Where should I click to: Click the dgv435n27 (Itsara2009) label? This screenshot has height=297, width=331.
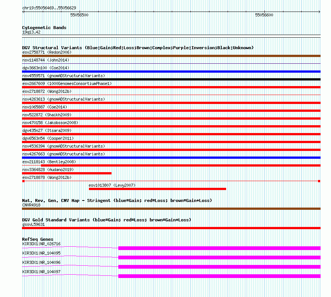pyautogui.click(x=47, y=130)
